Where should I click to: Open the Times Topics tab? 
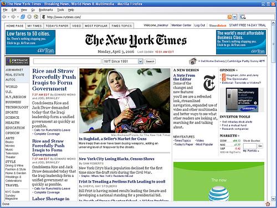121,26
